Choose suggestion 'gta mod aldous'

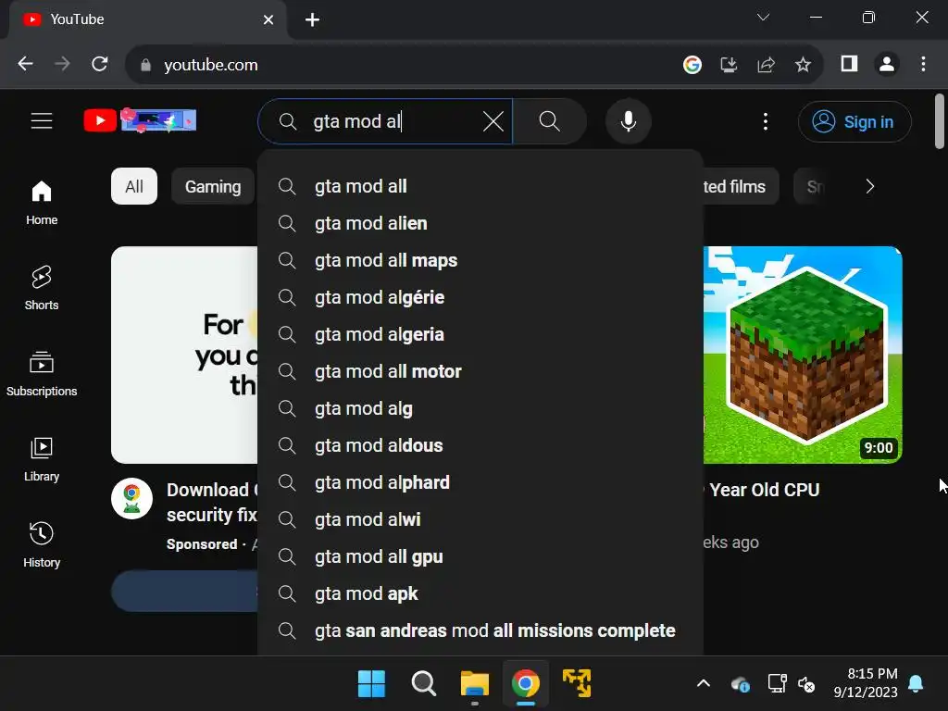(x=480, y=445)
